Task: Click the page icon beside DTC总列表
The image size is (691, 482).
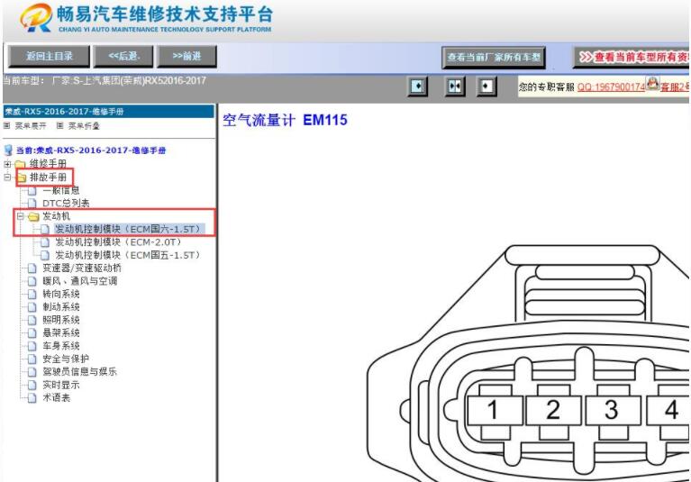Action: point(32,204)
